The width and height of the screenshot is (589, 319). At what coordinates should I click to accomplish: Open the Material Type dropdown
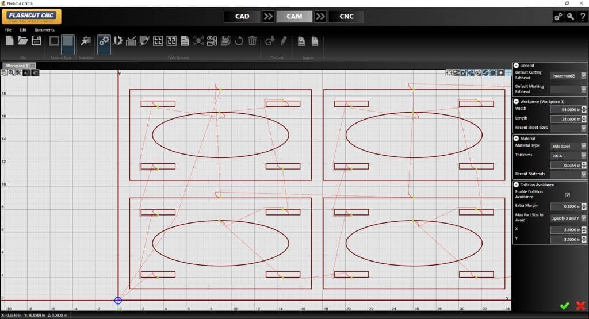(x=583, y=146)
